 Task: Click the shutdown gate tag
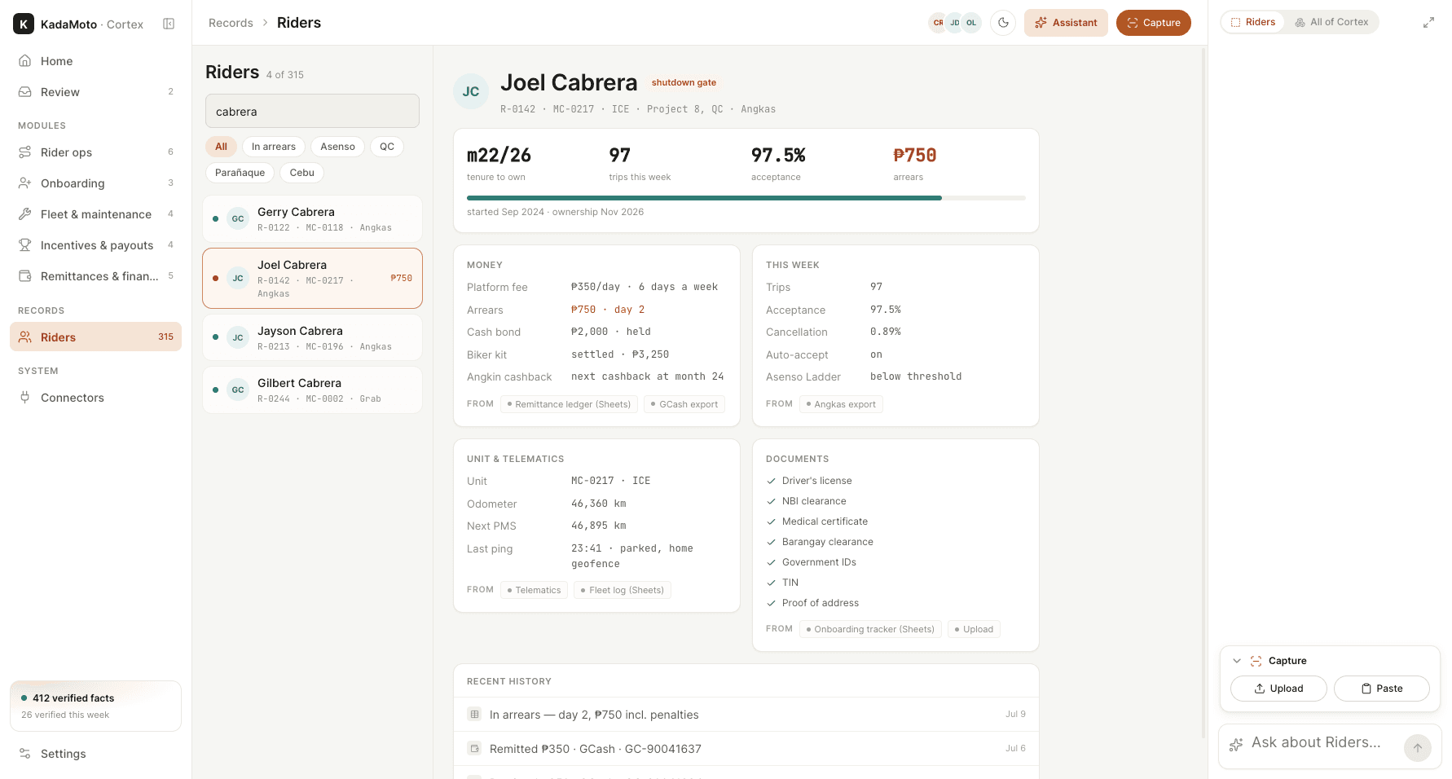(x=684, y=82)
